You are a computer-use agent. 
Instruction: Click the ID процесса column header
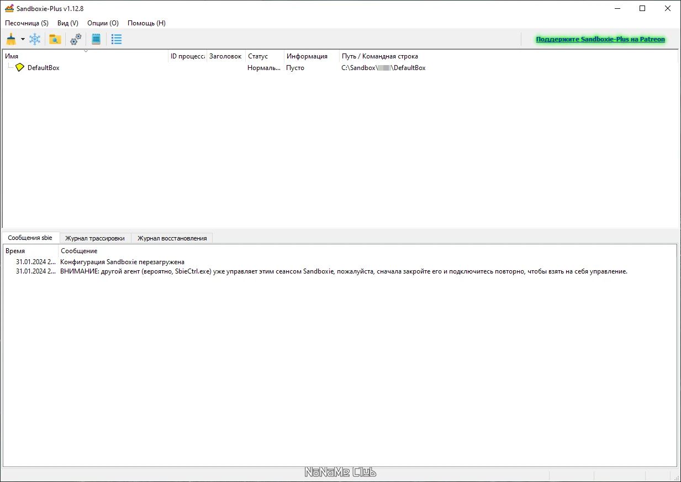[x=188, y=56]
